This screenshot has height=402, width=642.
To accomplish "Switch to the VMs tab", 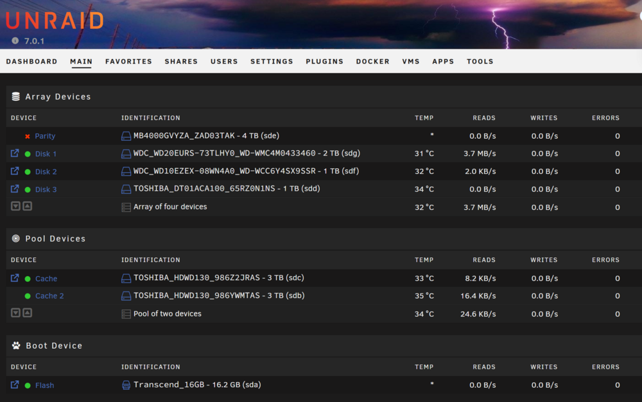I will 411,62.
